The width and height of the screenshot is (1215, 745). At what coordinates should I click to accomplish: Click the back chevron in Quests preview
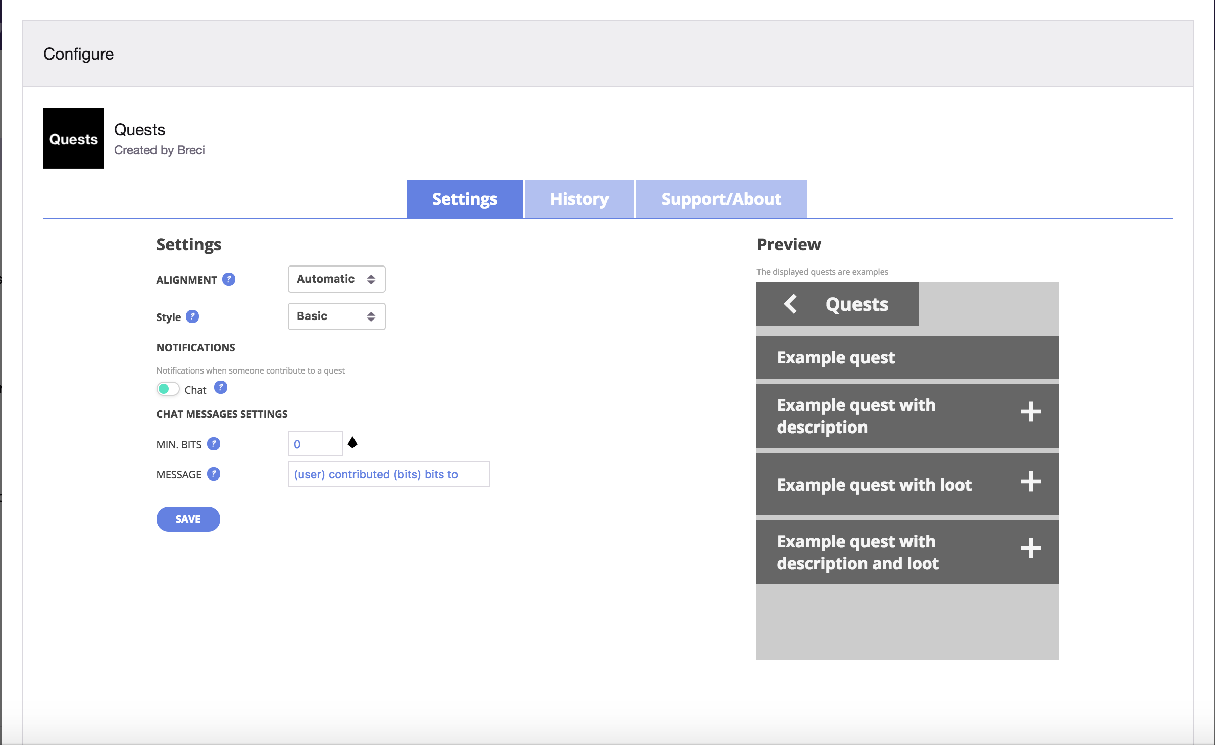tap(790, 304)
